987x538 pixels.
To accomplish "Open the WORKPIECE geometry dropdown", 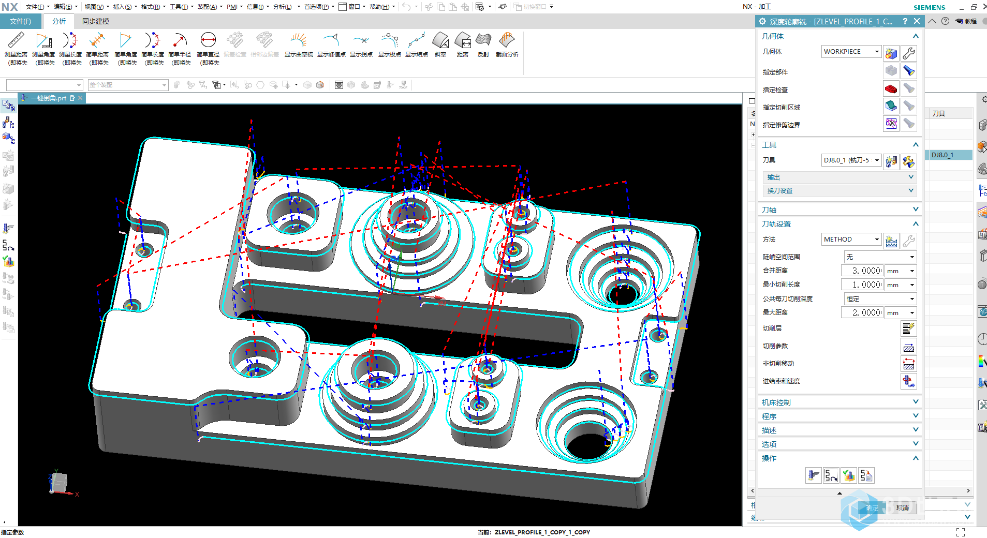I will tap(851, 51).
